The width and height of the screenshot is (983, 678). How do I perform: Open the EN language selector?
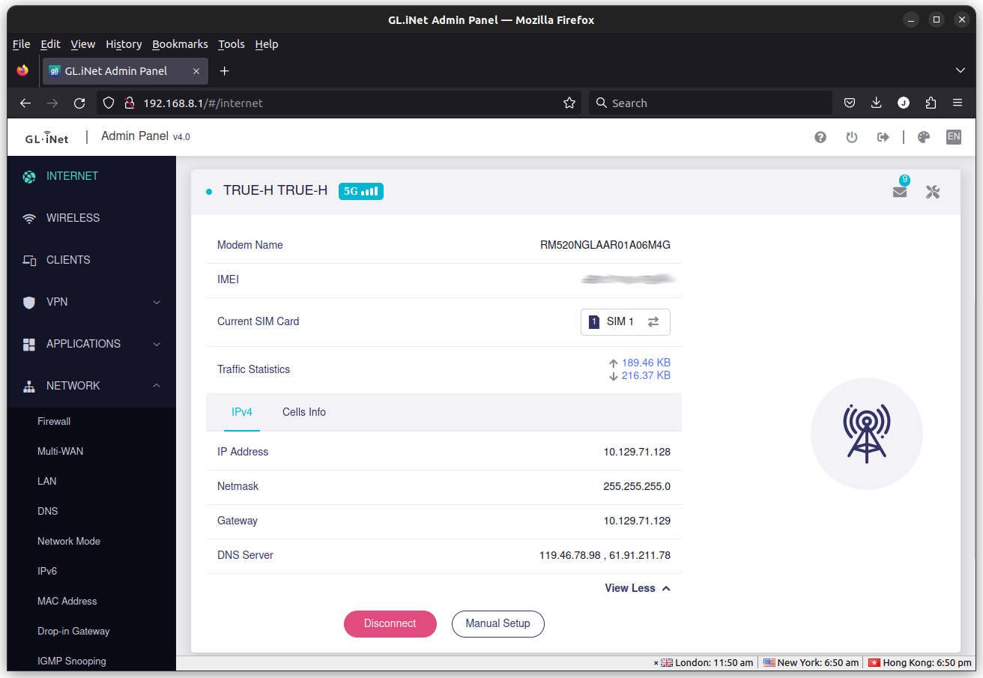(x=954, y=136)
